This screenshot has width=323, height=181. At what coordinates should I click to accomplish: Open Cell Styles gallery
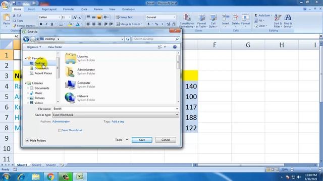click(x=213, y=21)
